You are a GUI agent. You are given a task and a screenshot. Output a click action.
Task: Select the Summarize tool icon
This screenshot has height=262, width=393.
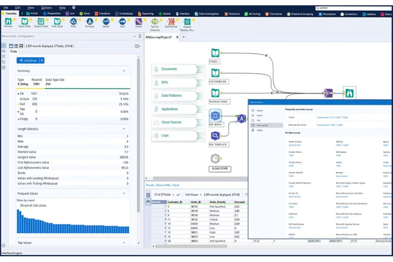point(171,22)
